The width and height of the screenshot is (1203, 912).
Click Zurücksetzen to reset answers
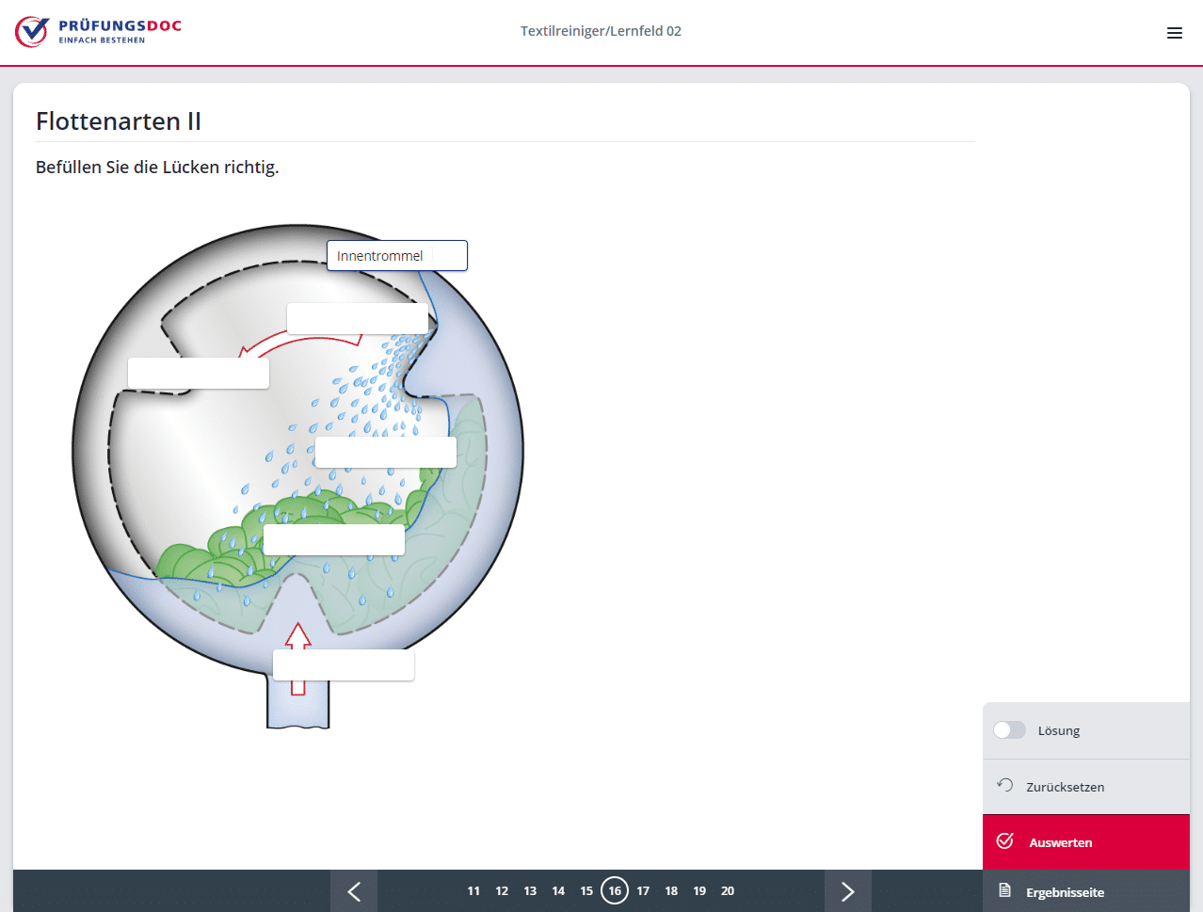pyautogui.click(x=1065, y=787)
